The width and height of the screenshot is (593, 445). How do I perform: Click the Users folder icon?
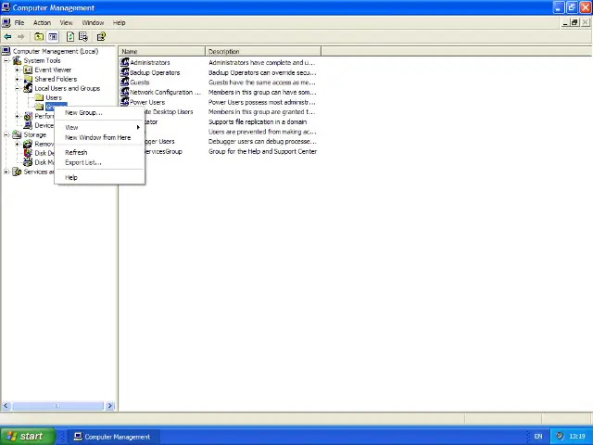pos(39,97)
